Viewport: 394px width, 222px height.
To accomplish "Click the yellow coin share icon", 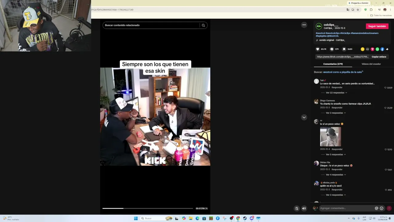I will 363,49.
